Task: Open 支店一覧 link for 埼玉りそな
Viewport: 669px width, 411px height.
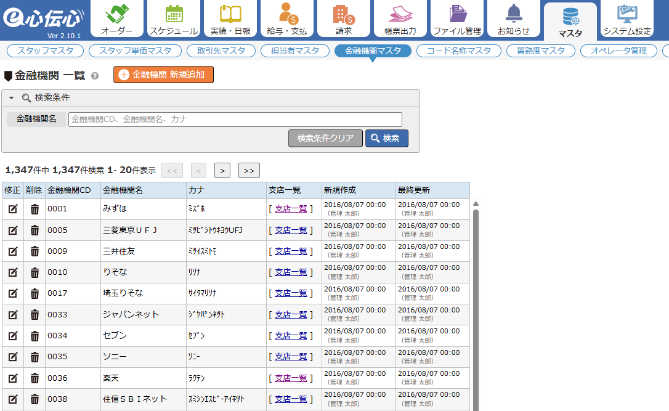Action: click(291, 293)
